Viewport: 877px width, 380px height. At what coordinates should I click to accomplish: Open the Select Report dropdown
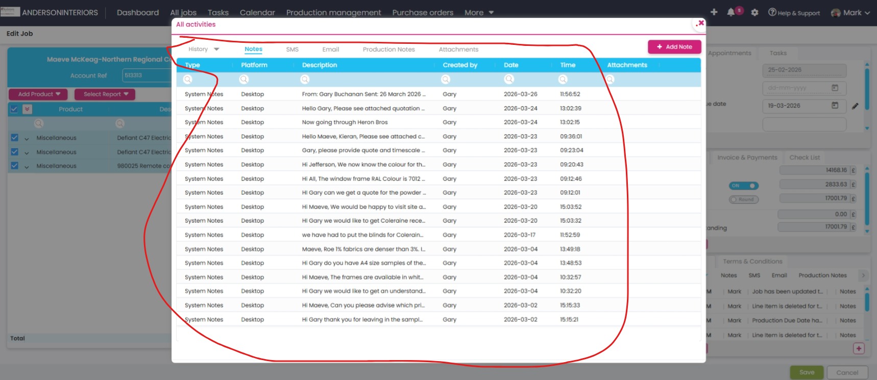[105, 94]
